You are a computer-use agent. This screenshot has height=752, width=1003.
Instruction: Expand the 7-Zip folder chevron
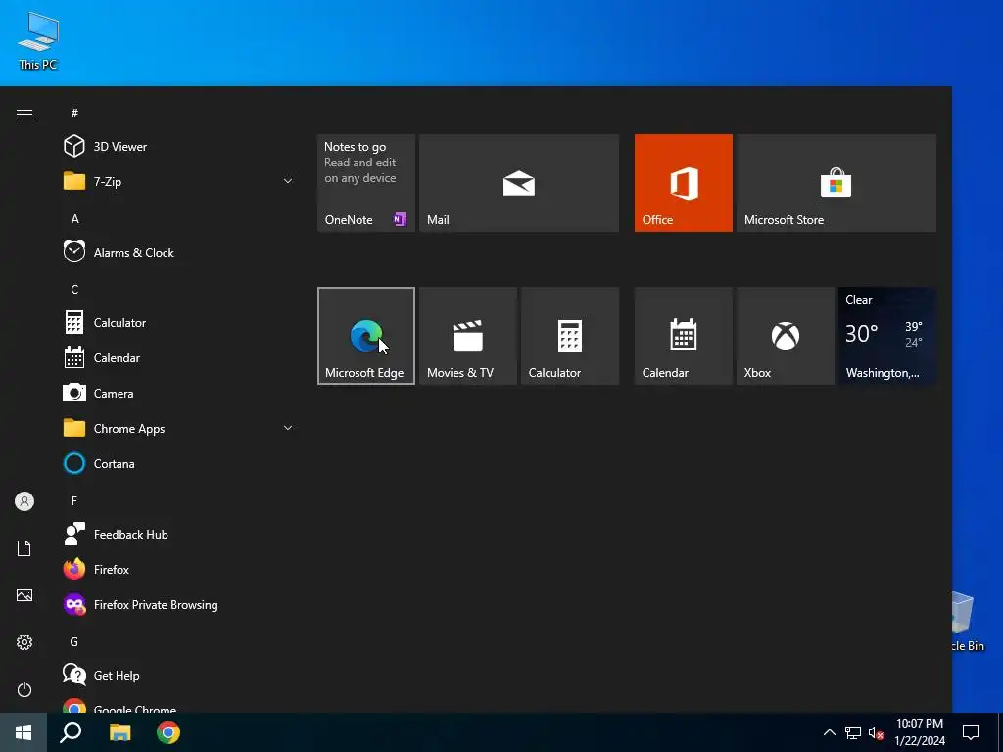point(288,181)
